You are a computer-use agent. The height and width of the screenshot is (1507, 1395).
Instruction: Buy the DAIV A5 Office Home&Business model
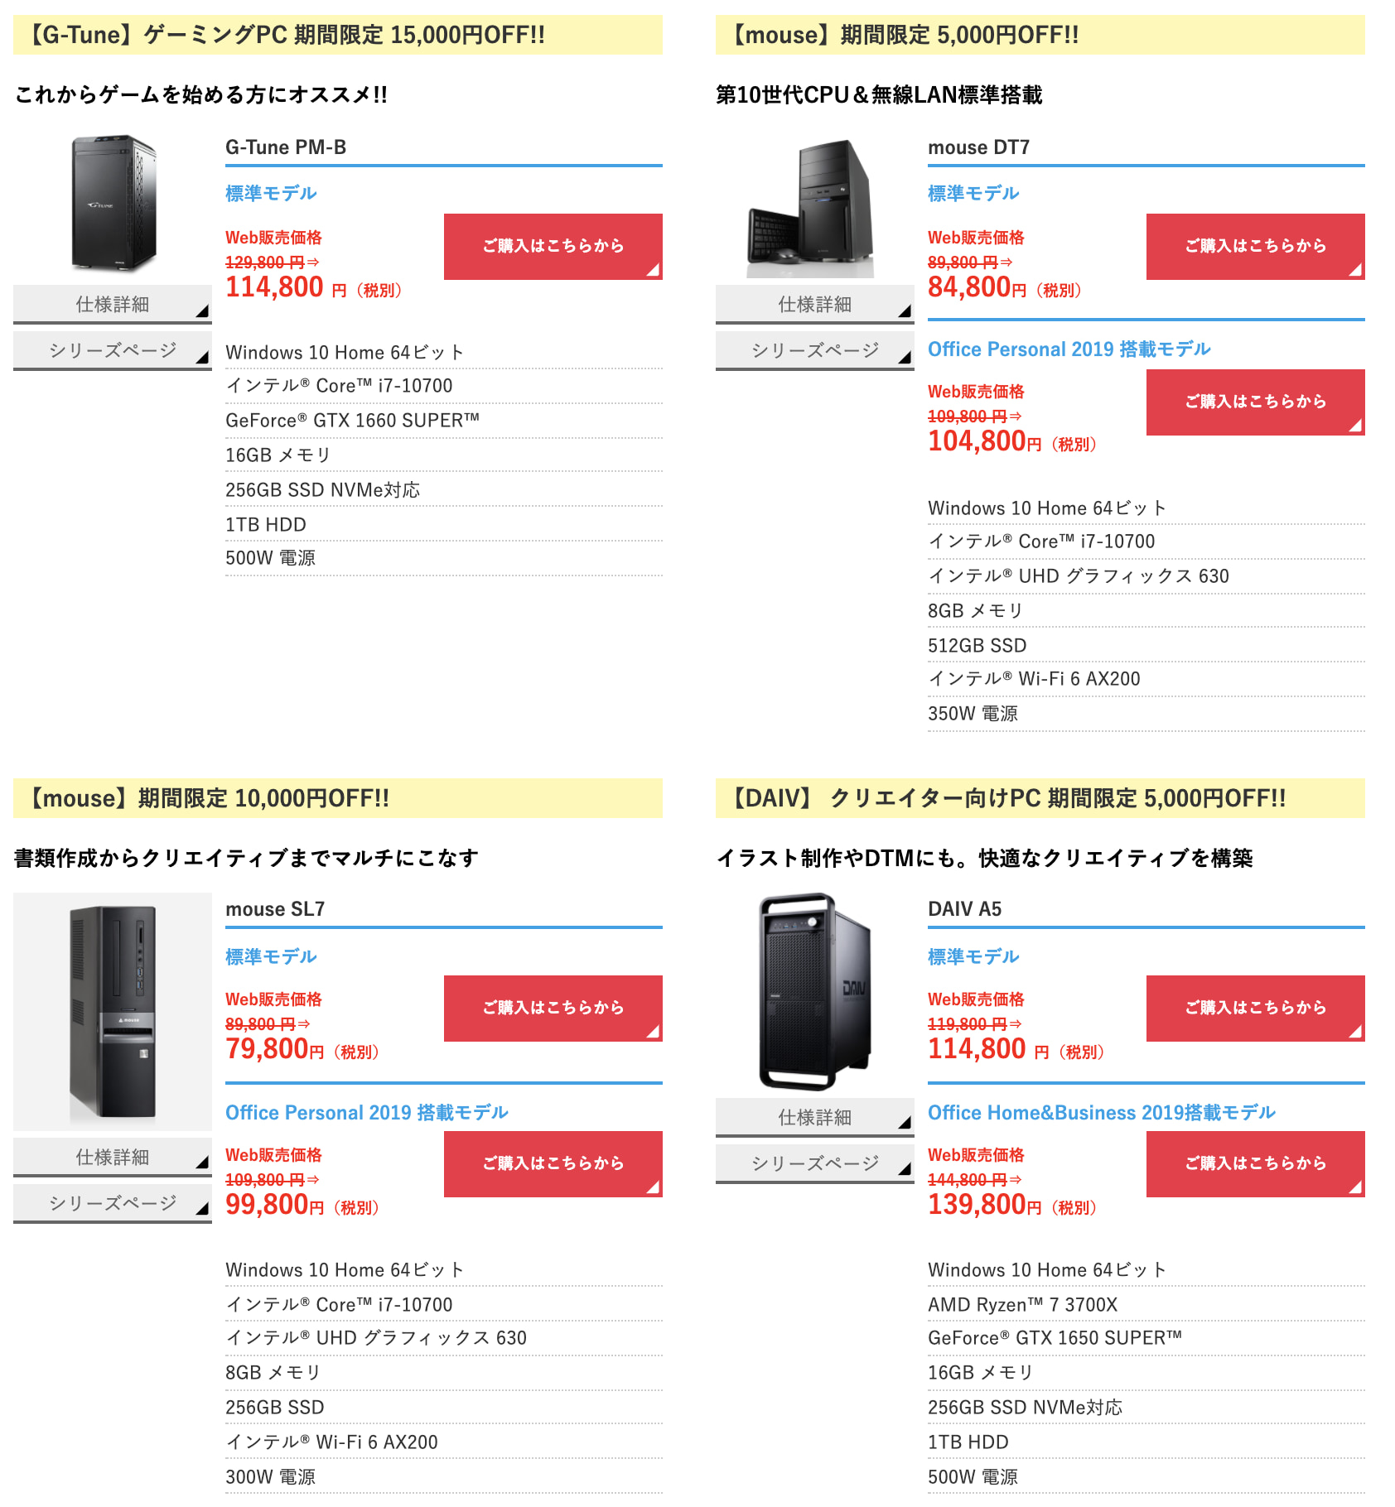click(1256, 1164)
